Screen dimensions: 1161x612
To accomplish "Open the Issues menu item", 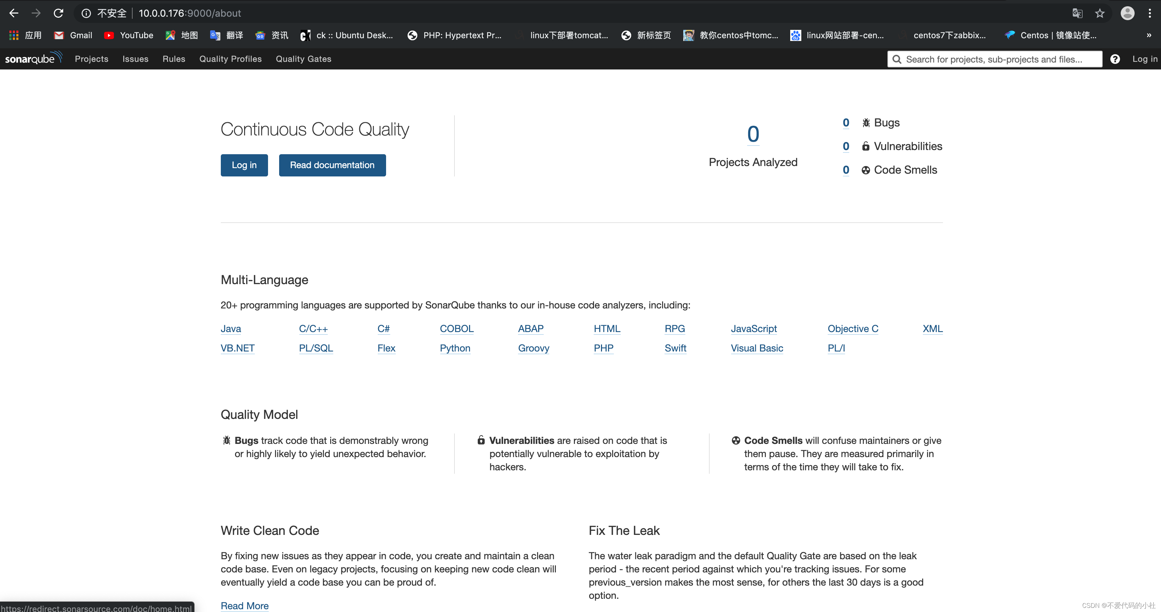I will (x=135, y=59).
